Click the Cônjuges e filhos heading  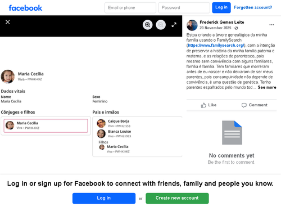pyautogui.click(x=18, y=112)
